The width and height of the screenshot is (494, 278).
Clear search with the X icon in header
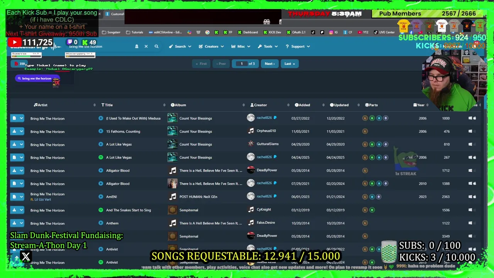(146, 46)
